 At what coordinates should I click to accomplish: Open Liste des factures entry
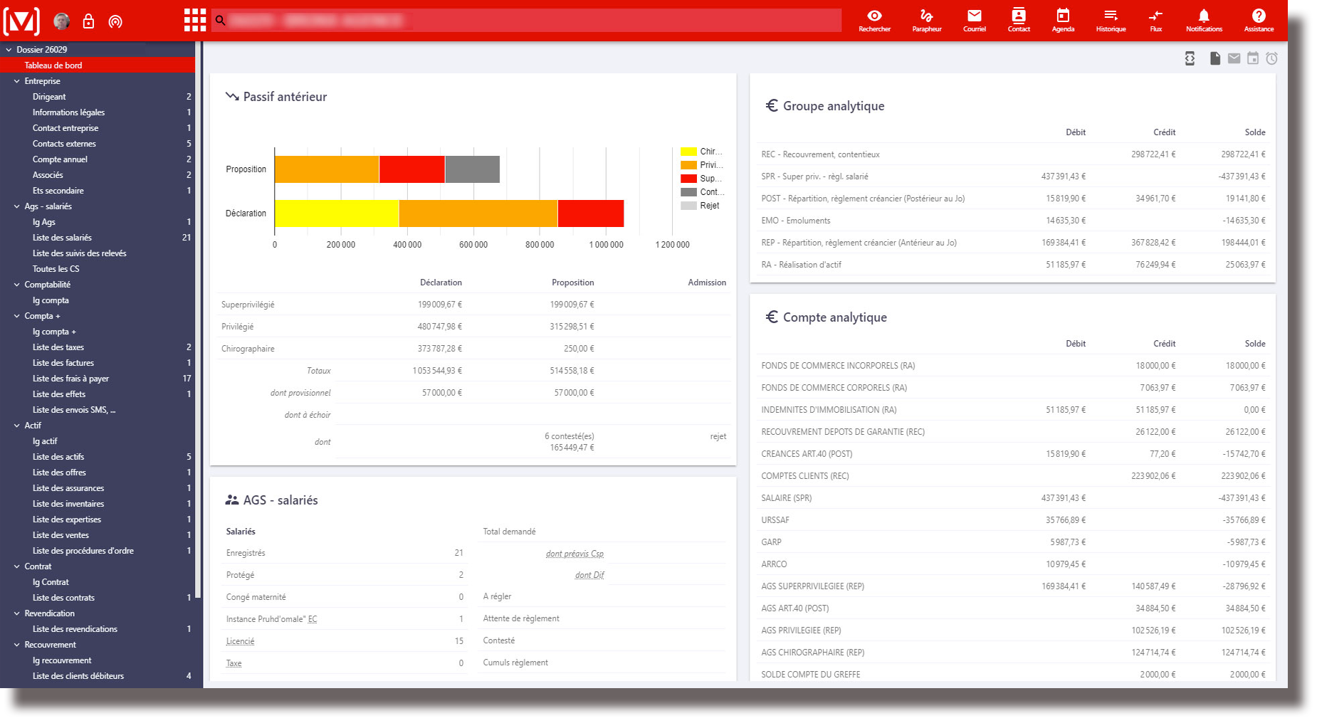coord(63,363)
